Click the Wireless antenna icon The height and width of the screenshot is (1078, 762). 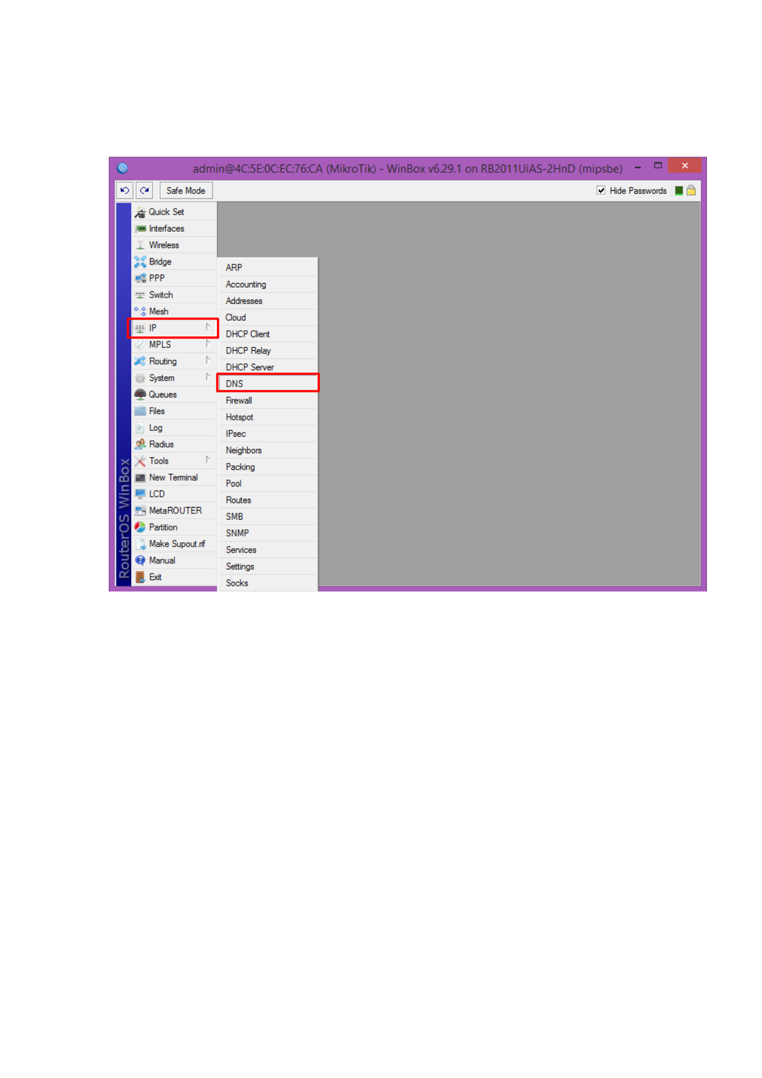coord(140,246)
